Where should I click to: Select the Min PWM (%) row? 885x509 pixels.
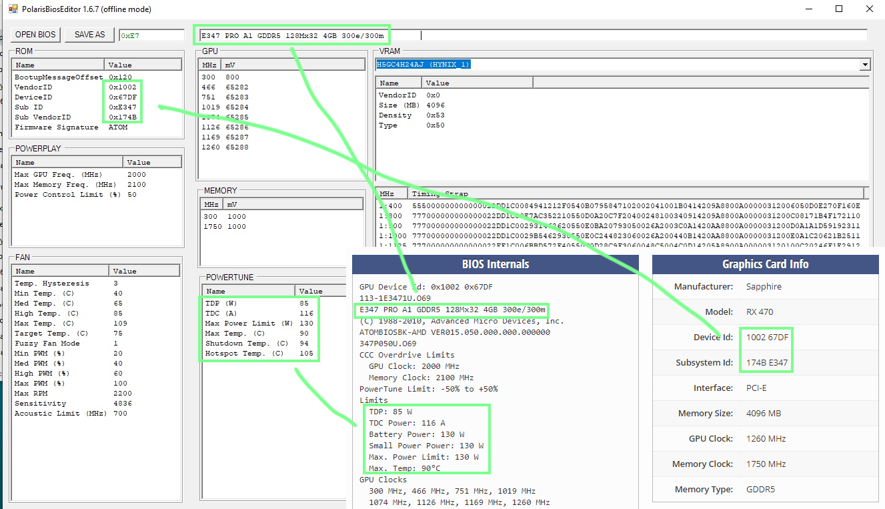tap(96, 354)
